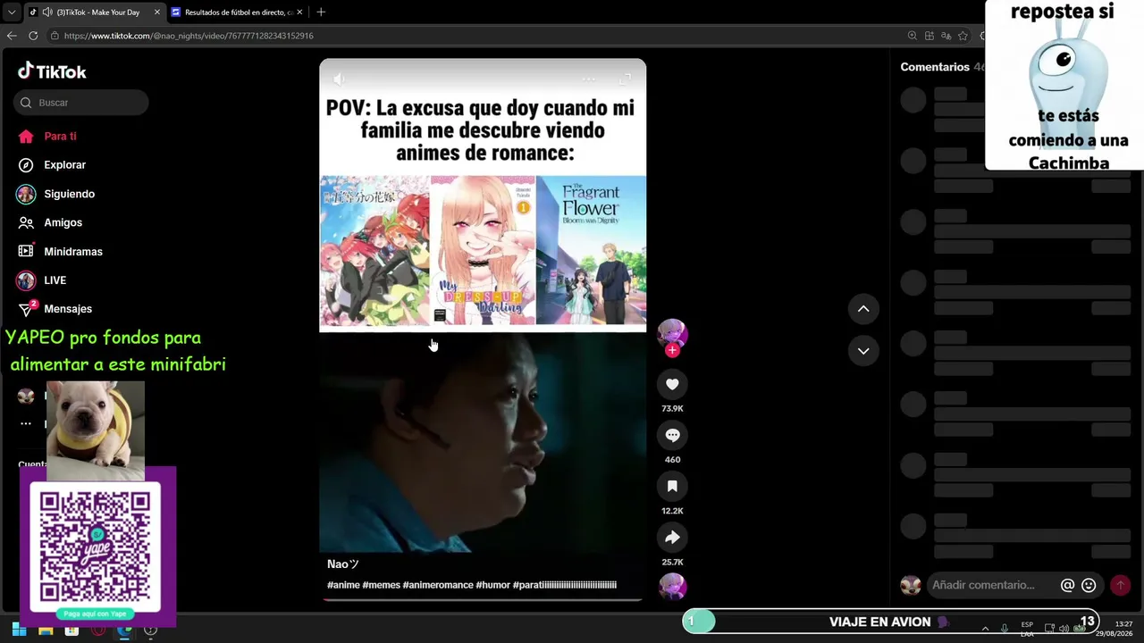Open the Nao creator name link
Screen dimensions: 1144x643
[x=343, y=564]
